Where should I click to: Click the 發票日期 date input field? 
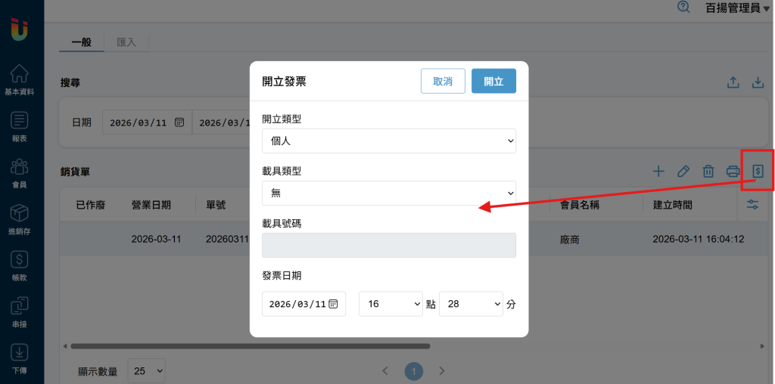[x=303, y=304]
